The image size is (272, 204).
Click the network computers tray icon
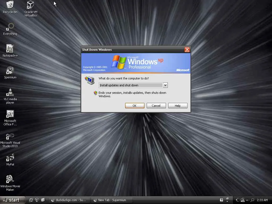pos(243,200)
